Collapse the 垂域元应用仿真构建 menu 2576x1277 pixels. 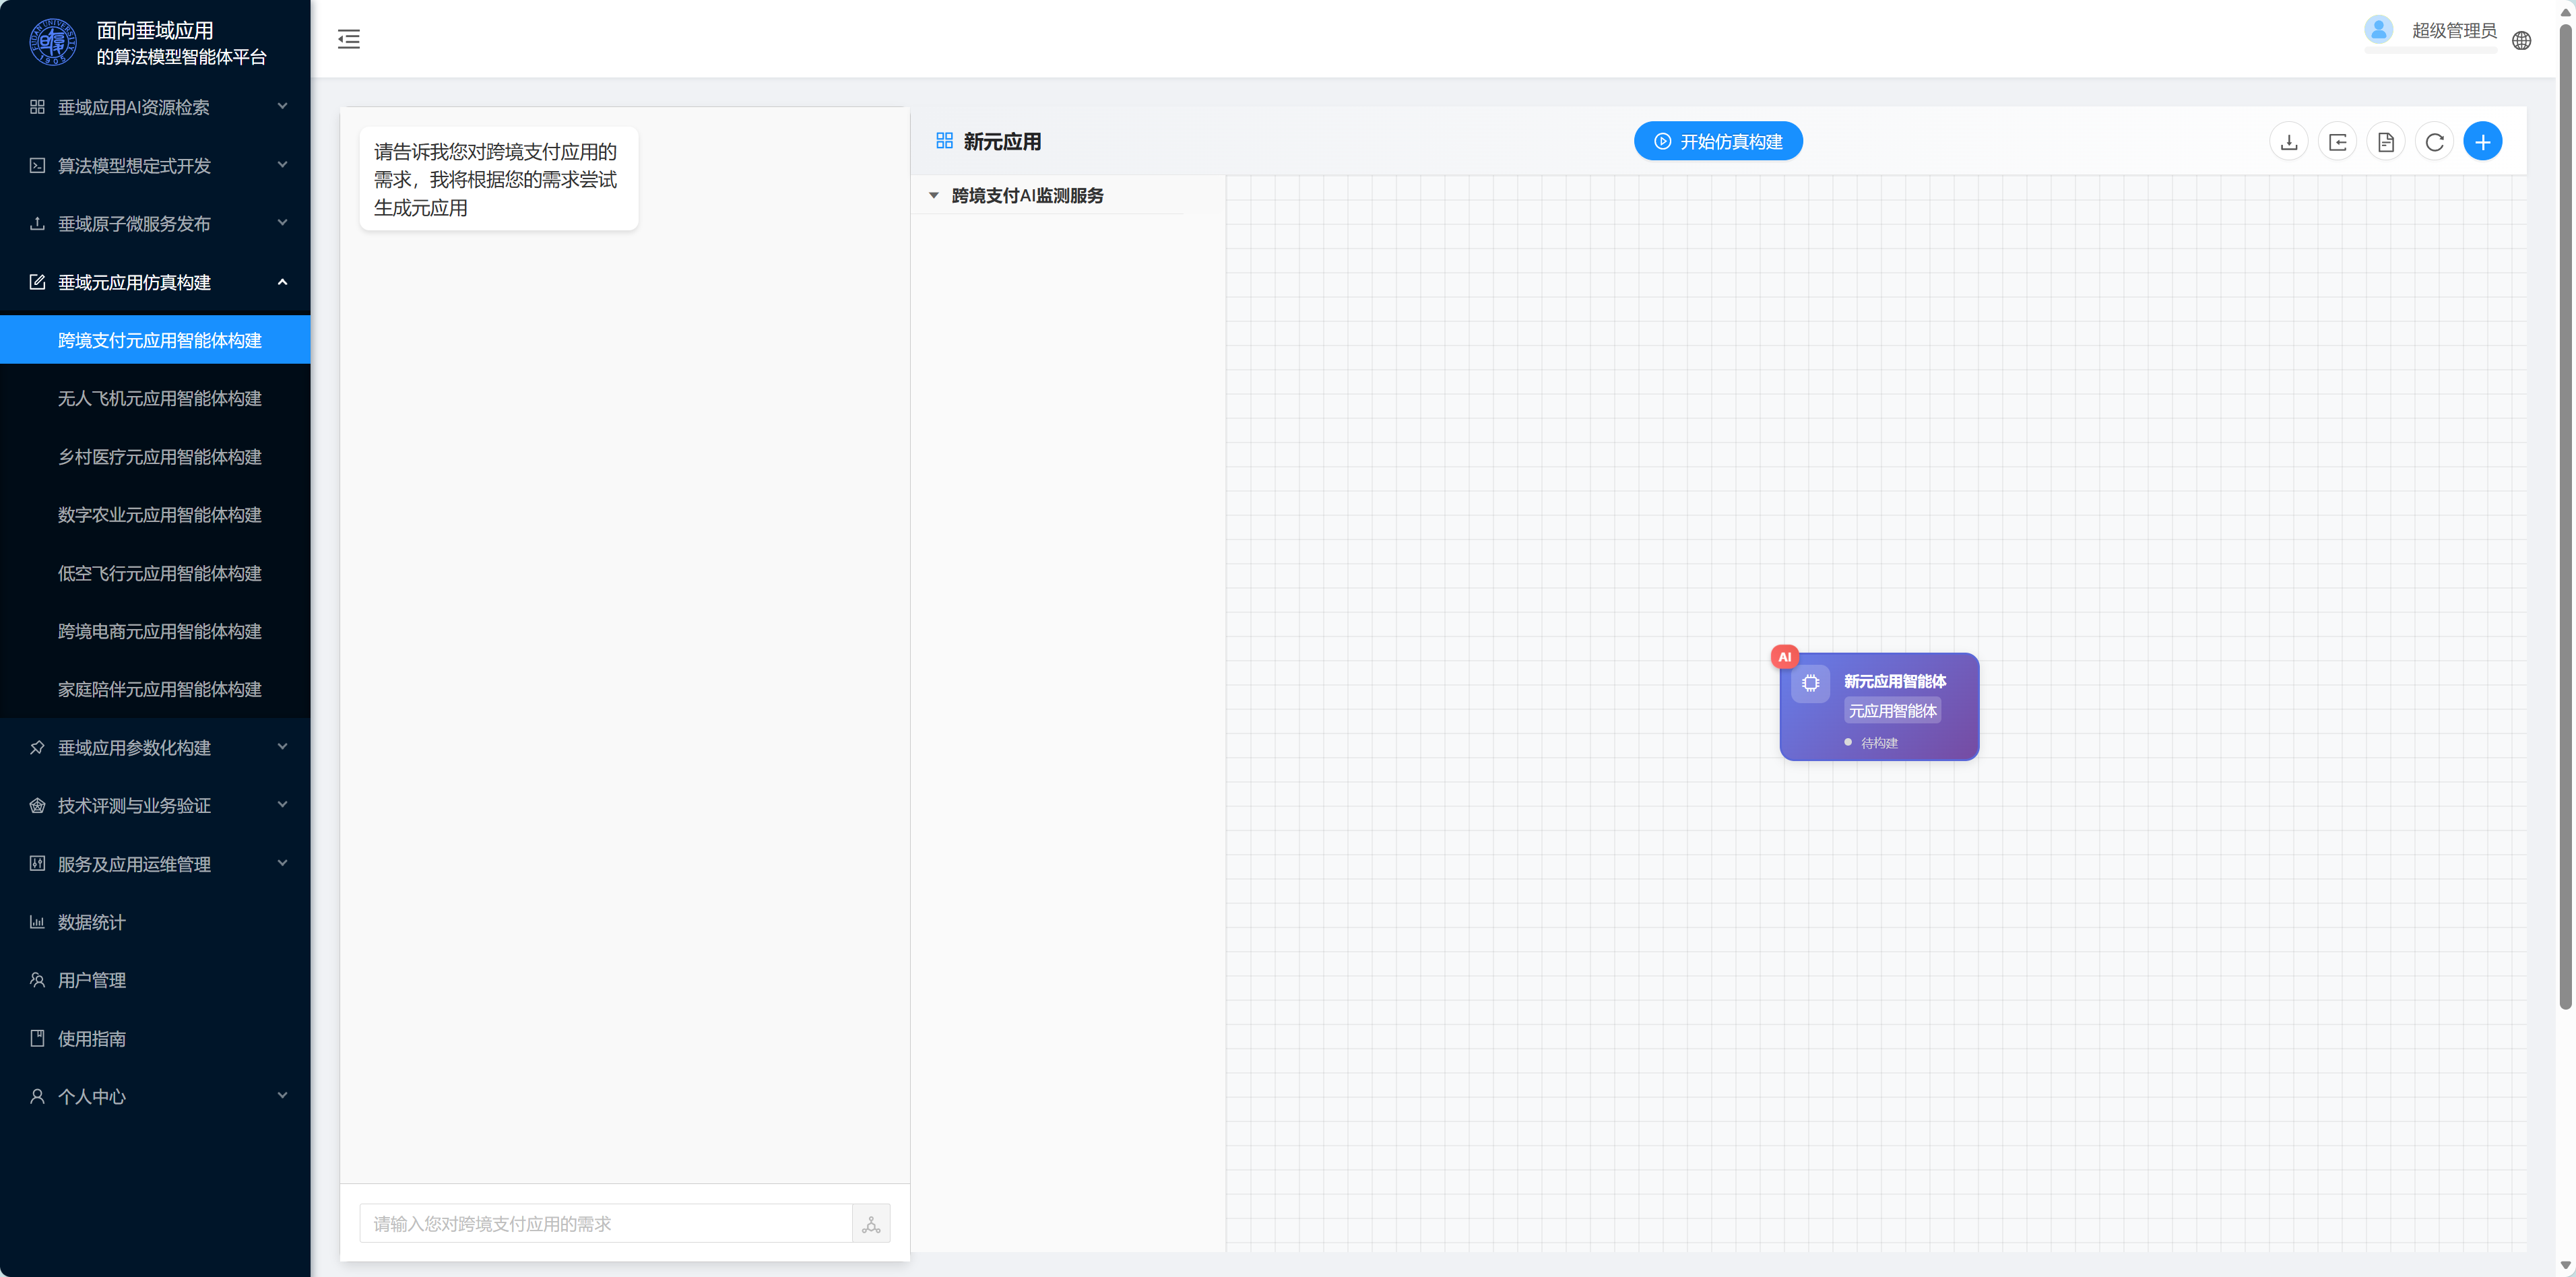click(x=155, y=282)
